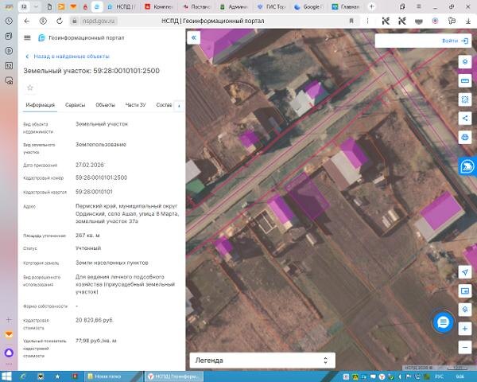Image resolution: width=477 pixels, height=382 pixels.
Task: Zoom in the map with plus
Action: [x=465, y=329]
